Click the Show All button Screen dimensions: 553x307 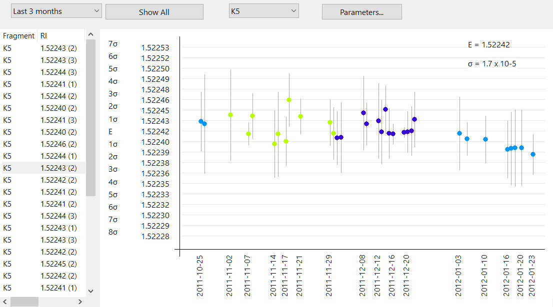[x=154, y=12]
